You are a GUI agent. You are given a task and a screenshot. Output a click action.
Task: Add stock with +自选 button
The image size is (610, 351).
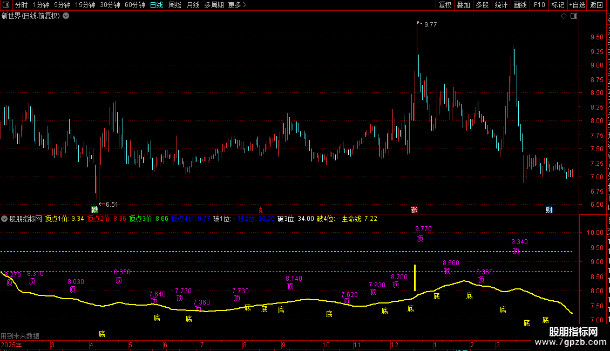click(x=577, y=5)
